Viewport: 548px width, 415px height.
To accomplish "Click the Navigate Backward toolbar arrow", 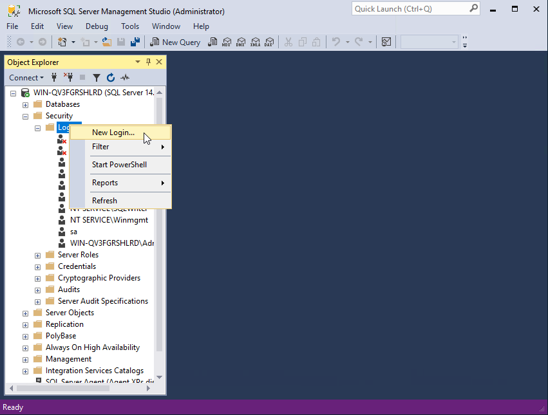I will tap(21, 42).
